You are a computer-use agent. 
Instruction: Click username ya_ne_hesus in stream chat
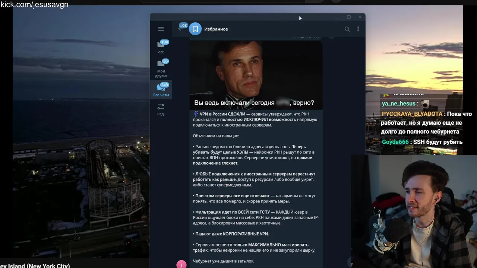(x=398, y=104)
